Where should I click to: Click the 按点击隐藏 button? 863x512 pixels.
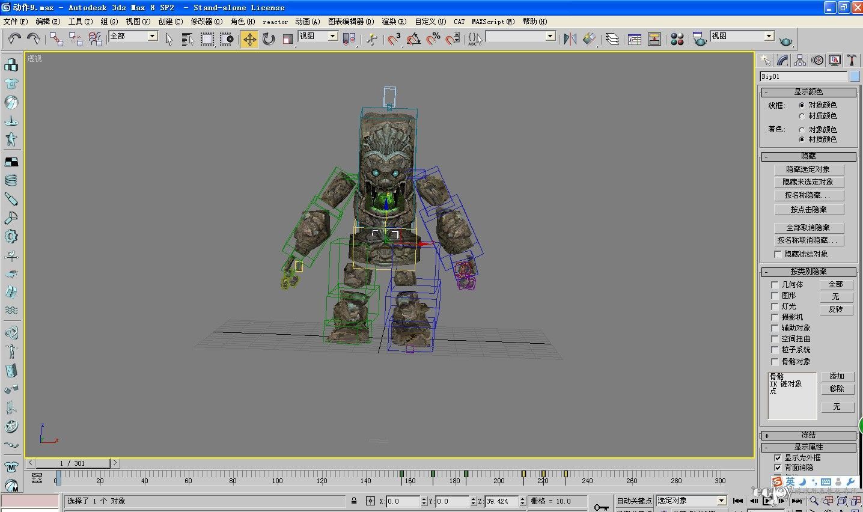tap(808, 210)
